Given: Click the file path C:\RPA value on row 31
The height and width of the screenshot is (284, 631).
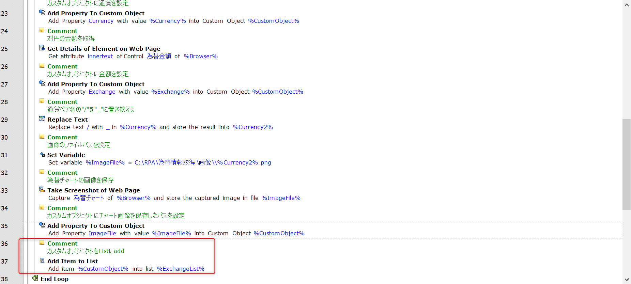Looking at the screenshot, I should pos(203,162).
